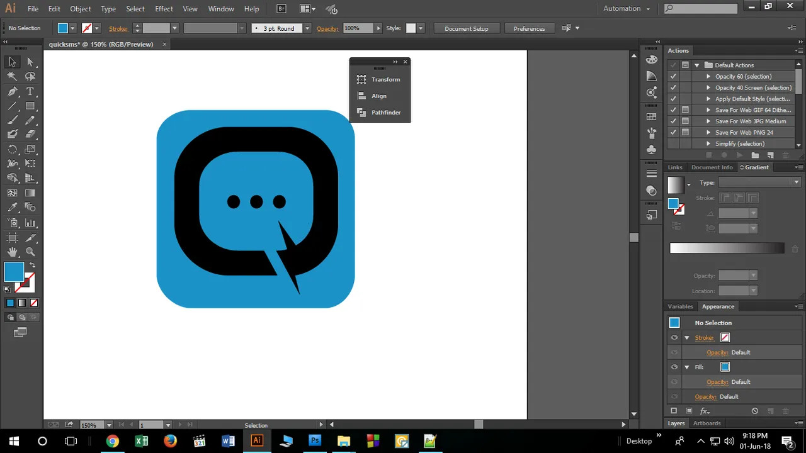Select the Pen tool

(x=12, y=91)
